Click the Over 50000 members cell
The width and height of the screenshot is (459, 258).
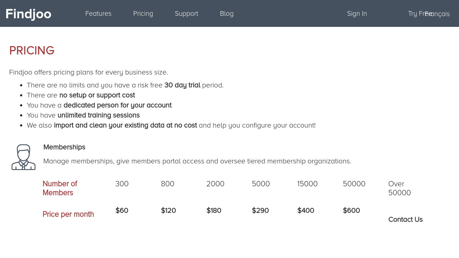pos(399,188)
